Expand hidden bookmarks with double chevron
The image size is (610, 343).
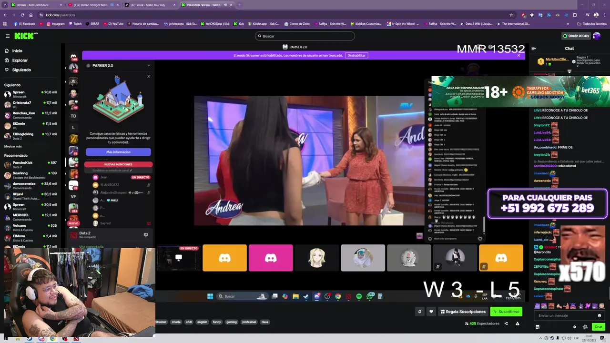point(568,24)
